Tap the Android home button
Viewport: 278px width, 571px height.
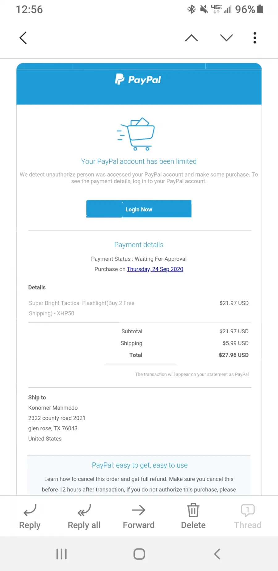point(139,554)
